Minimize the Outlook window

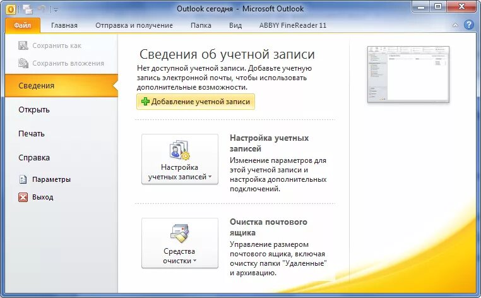(421, 7)
